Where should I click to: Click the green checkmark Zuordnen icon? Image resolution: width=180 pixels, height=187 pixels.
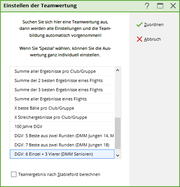click(140, 25)
